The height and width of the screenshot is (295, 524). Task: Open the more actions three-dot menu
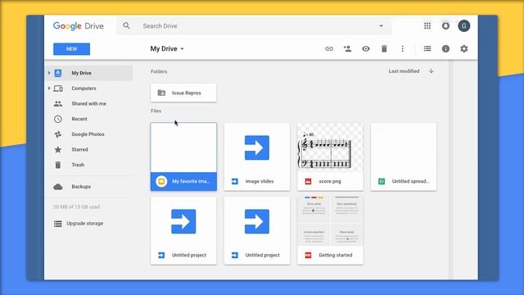point(402,49)
